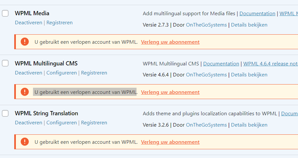Click Registreren under WPML Media
The height and width of the screenshot is (158, 298).
pos(60,23)
